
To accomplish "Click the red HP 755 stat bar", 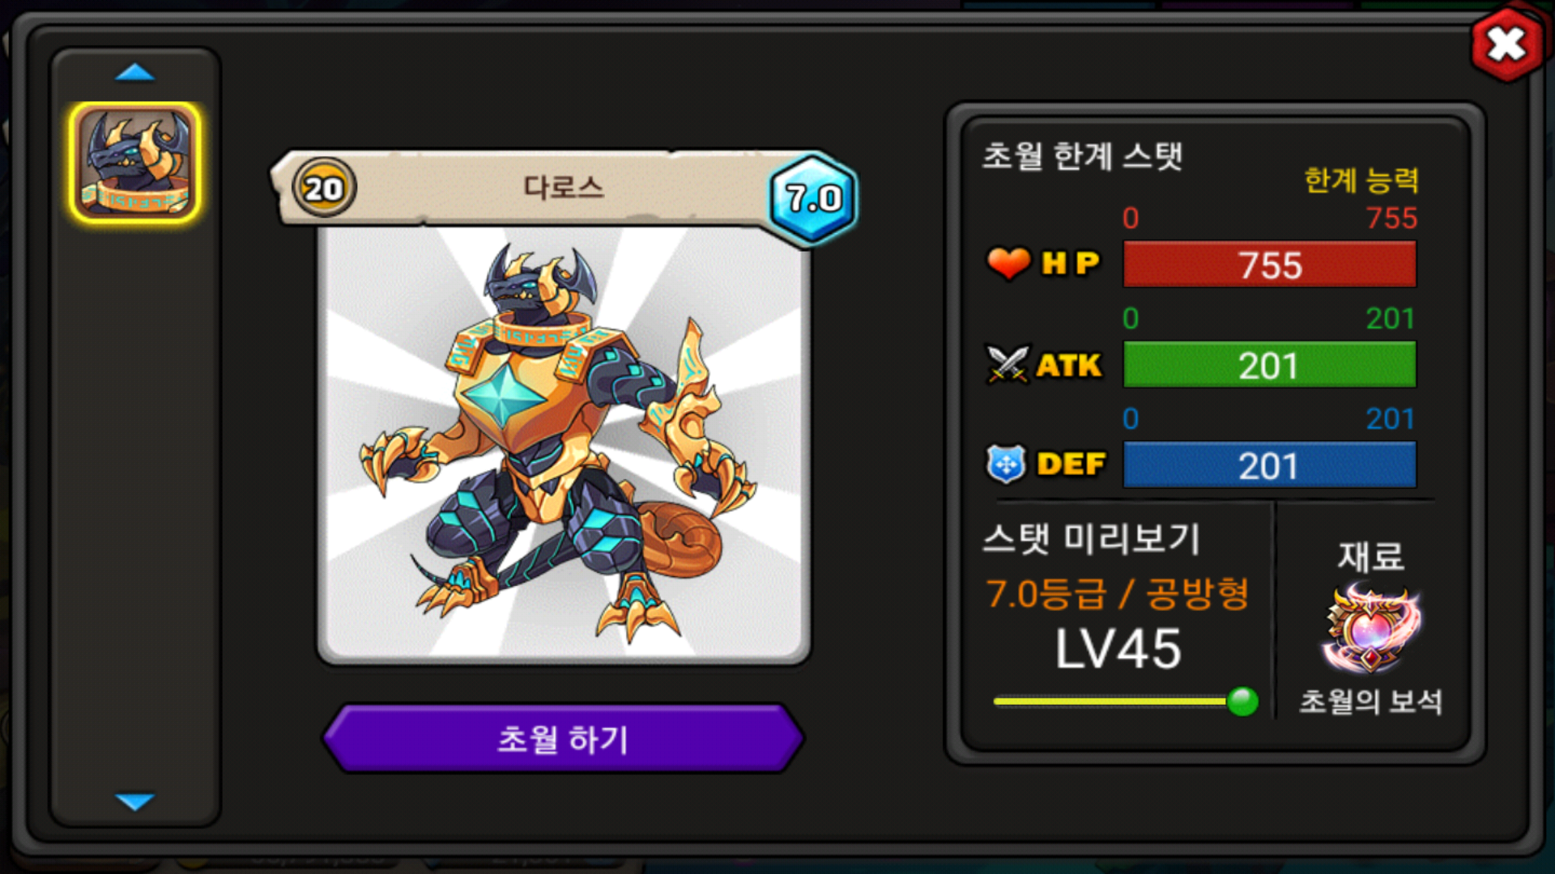I will [x=1269, y=265].
